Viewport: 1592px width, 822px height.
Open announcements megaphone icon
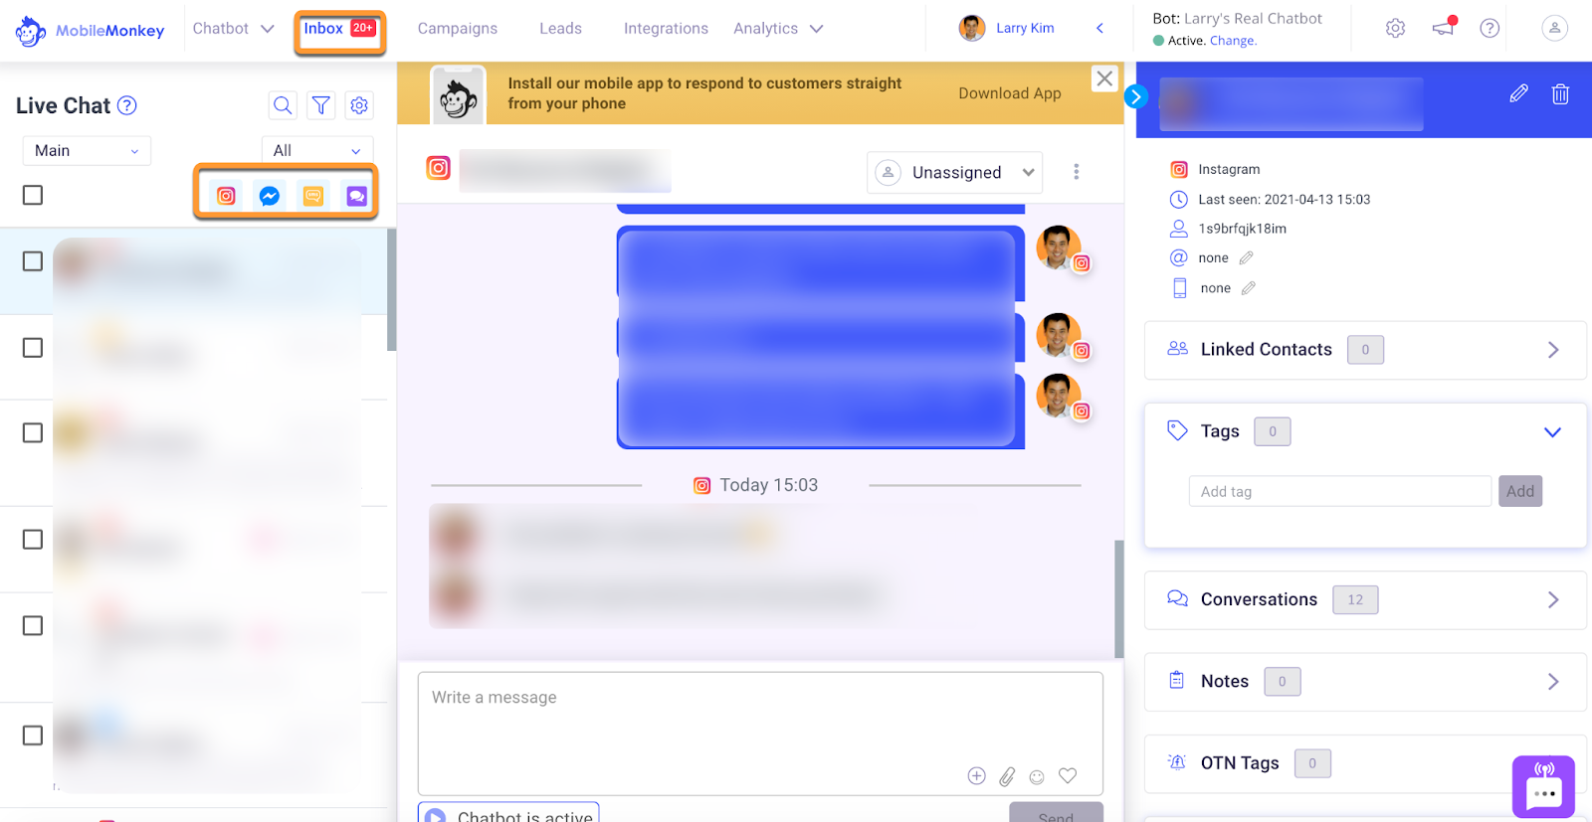coord(1444,27)
